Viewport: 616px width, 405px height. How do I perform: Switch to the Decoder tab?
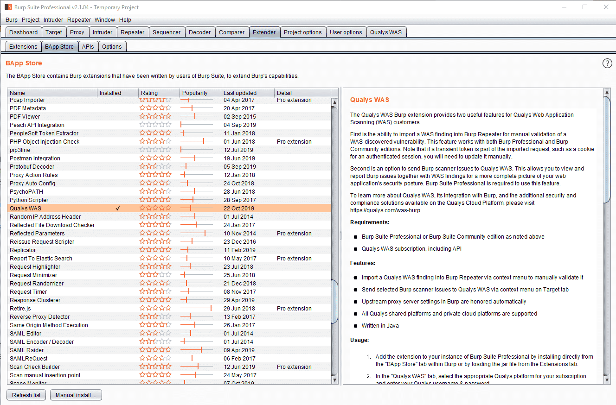[200, 32]
